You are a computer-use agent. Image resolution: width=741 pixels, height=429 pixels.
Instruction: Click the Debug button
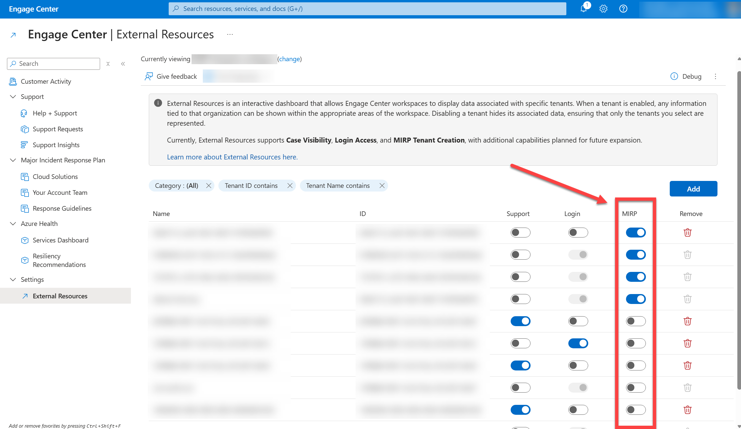pos(686,76)
